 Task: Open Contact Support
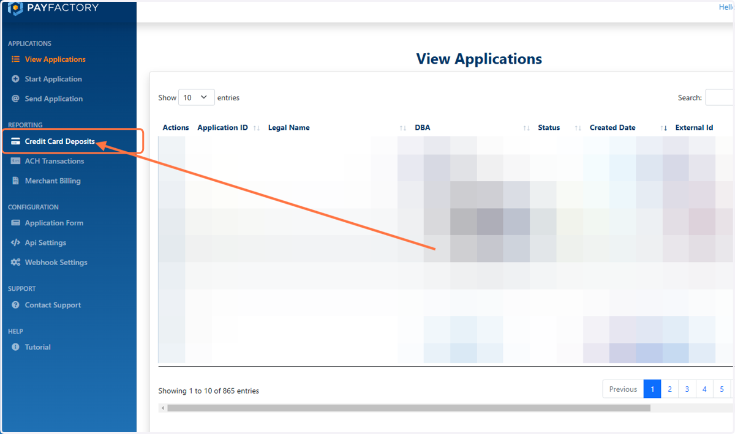pyautogui.click(x=53, y=305)
